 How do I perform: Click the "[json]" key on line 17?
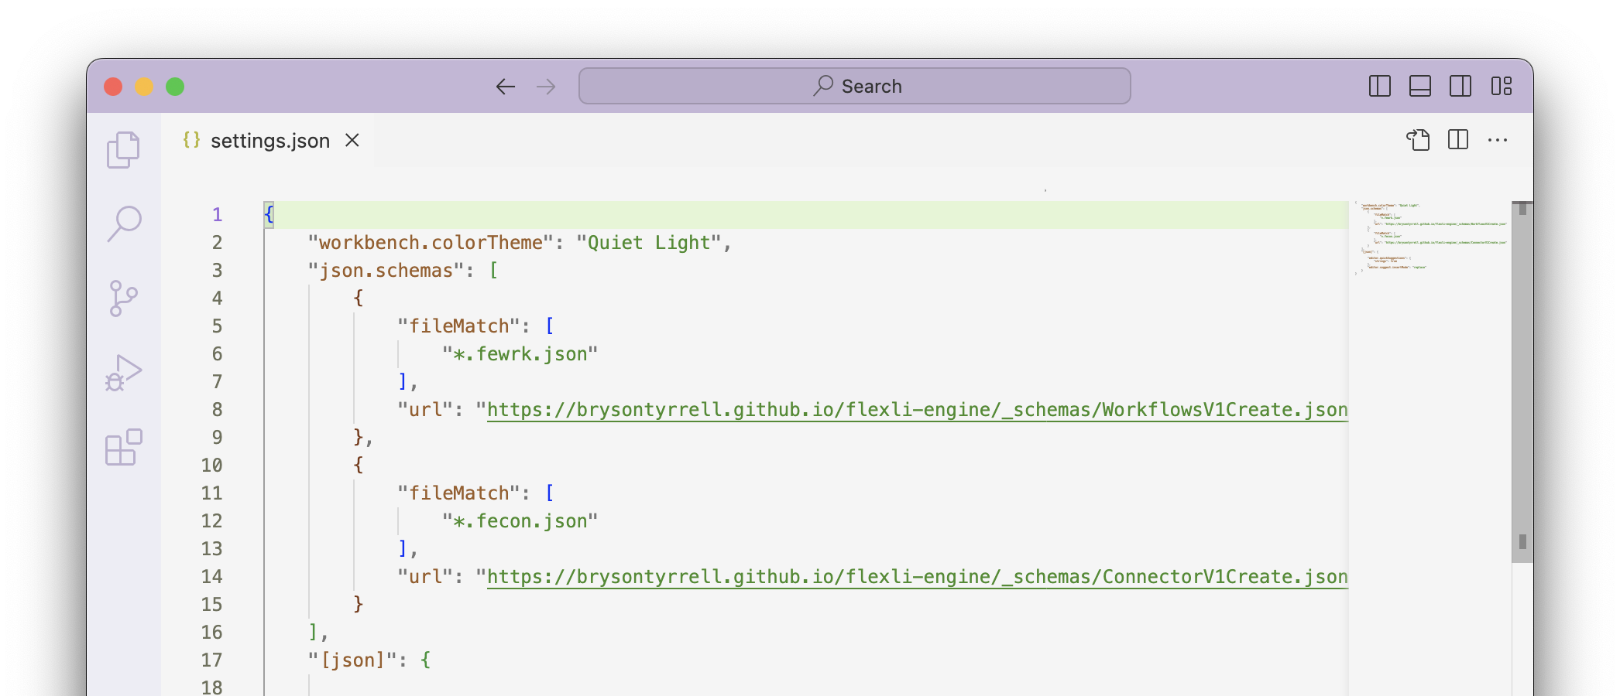[x=352, y=660]
